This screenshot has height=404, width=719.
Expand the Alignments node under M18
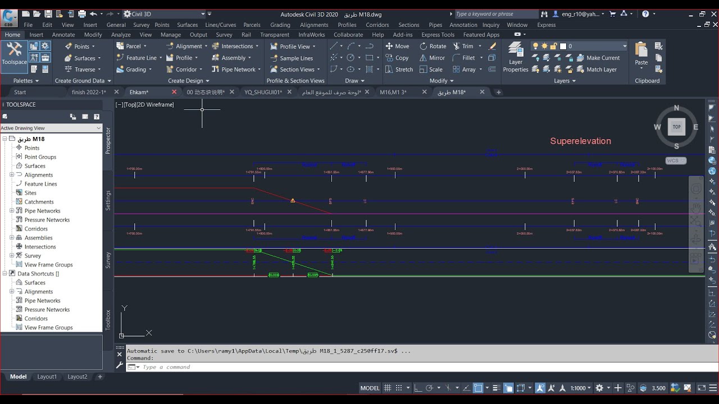(x=12, y=175)
